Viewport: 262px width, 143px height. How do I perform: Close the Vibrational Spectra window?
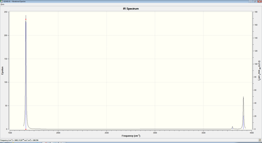pyautogui.click(x=259, y=1)
